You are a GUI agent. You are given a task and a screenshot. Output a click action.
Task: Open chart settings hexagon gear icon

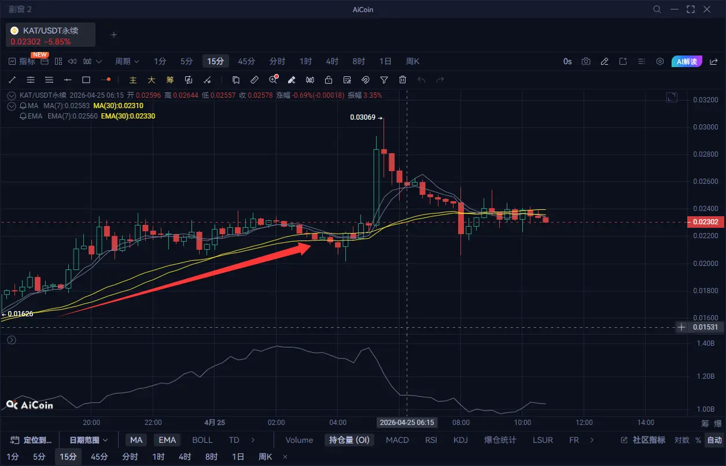point(660,61)
